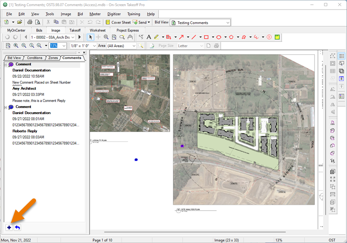Click the blue plus add comment button

(9, 227)
